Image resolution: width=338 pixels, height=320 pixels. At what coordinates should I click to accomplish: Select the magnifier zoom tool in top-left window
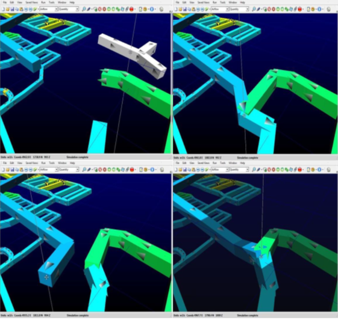click(84, 9)
